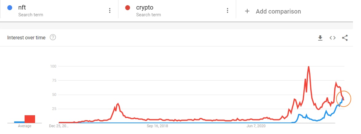Click the orange circled crossover point
361x134 pixels.
[x=343, y=99]
